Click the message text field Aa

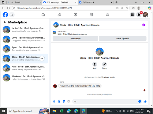pos(105,102)
